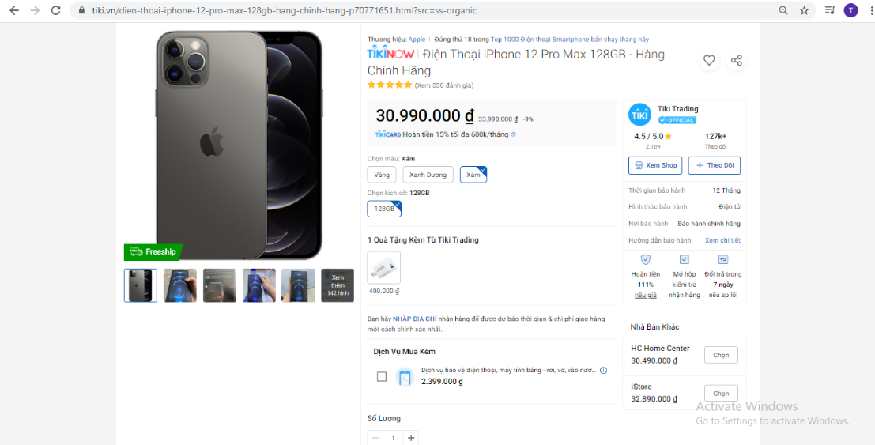Click the browser back arrow
The height and width of the screenshot is (445, 875).
[14, 10]
